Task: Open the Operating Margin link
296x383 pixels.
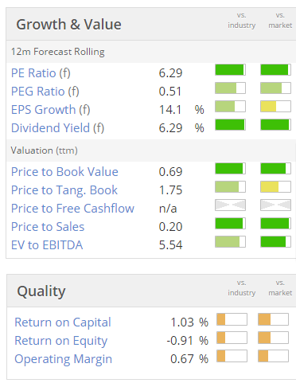Action: coord(64,359)
